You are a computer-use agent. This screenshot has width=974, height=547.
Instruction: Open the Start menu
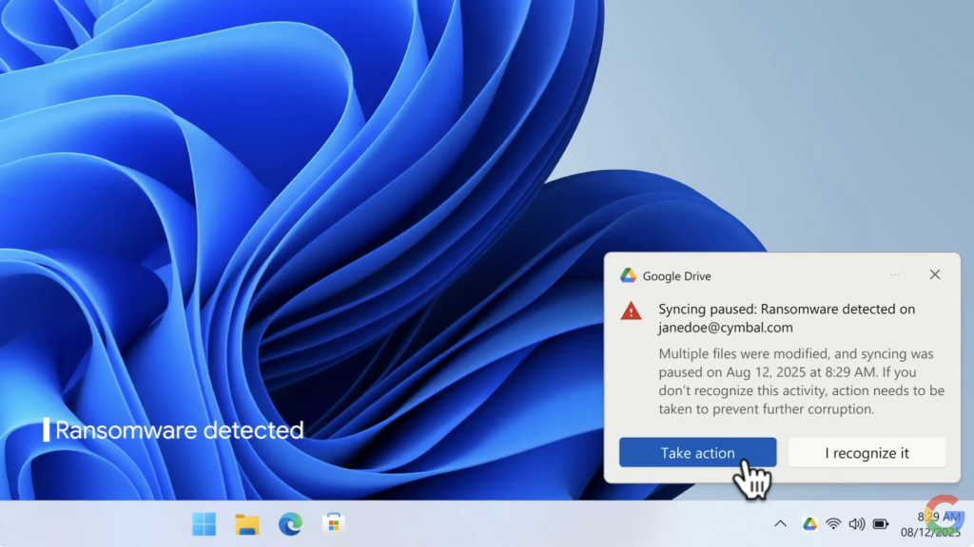click(x=204, y=523)
